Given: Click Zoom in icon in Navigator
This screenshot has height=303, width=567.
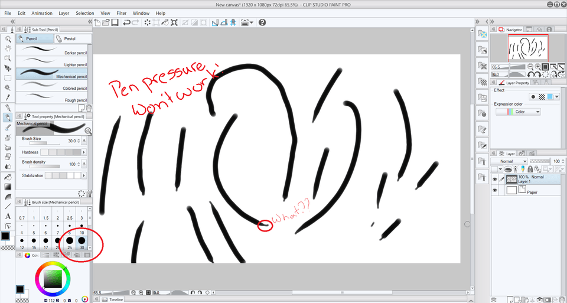Looking at the screenshot, I should [x=537, y=67].
